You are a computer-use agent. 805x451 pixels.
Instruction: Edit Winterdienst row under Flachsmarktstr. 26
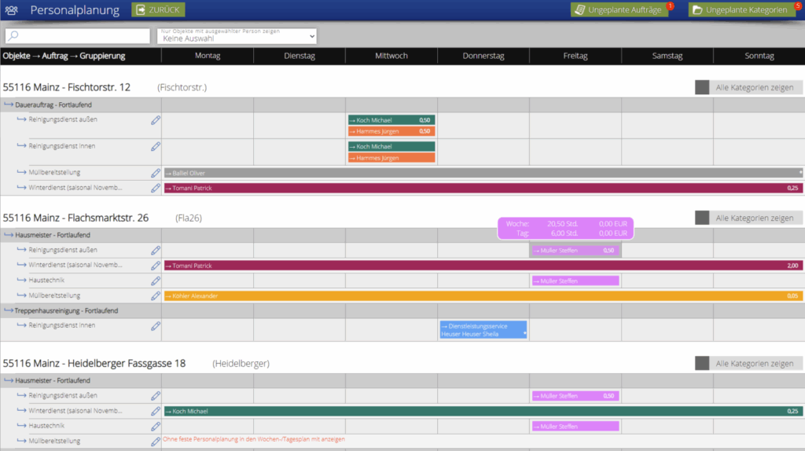[x=156, y=266]
